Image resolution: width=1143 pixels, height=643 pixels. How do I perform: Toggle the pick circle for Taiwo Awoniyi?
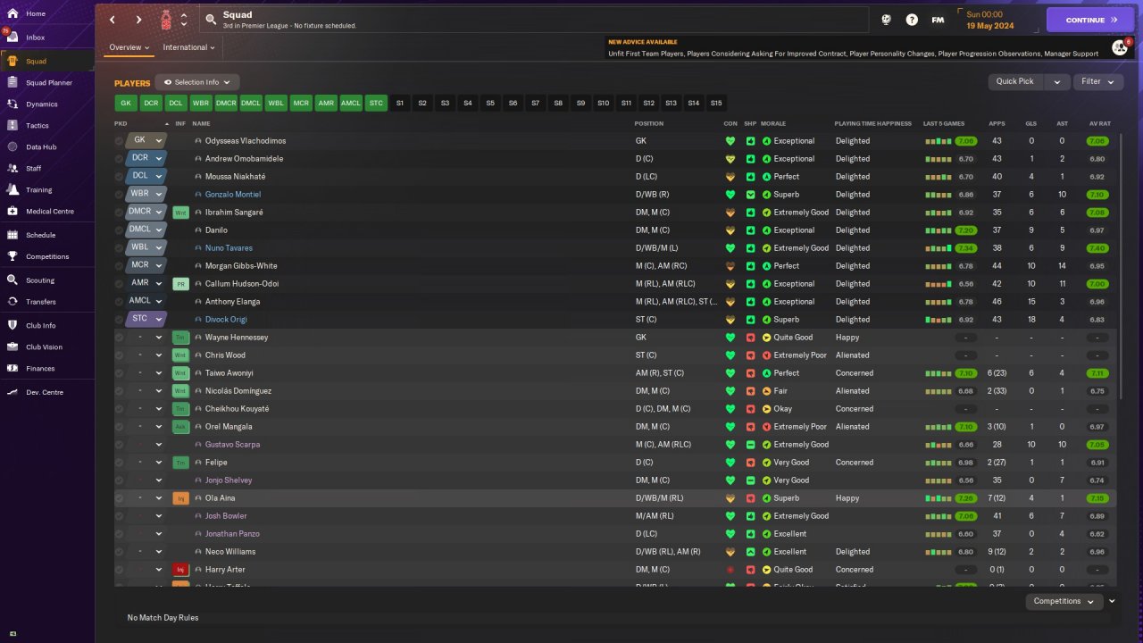coord(120,373)
